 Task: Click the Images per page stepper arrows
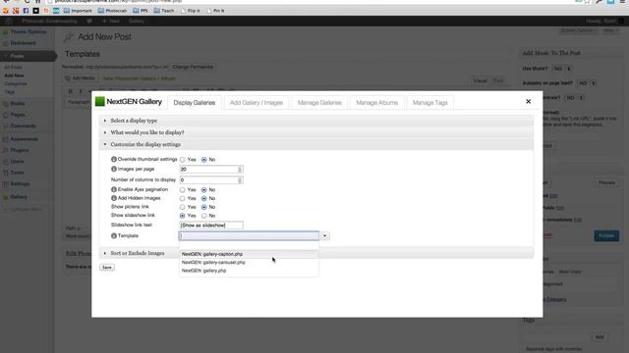(x=240, y=170)
